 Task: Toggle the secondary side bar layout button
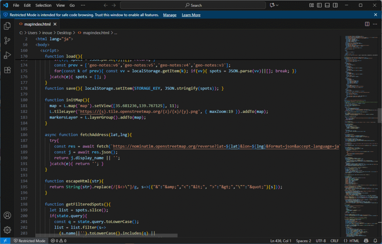click(x=335, y=5)
